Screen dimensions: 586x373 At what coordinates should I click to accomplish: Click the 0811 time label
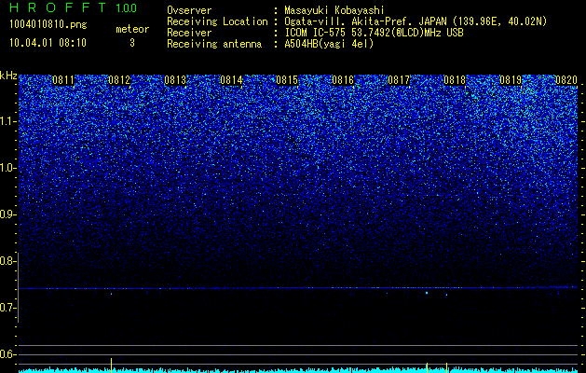[x=63, y=80]
